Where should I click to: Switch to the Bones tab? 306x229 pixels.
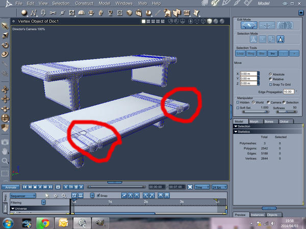pos(269,121)
